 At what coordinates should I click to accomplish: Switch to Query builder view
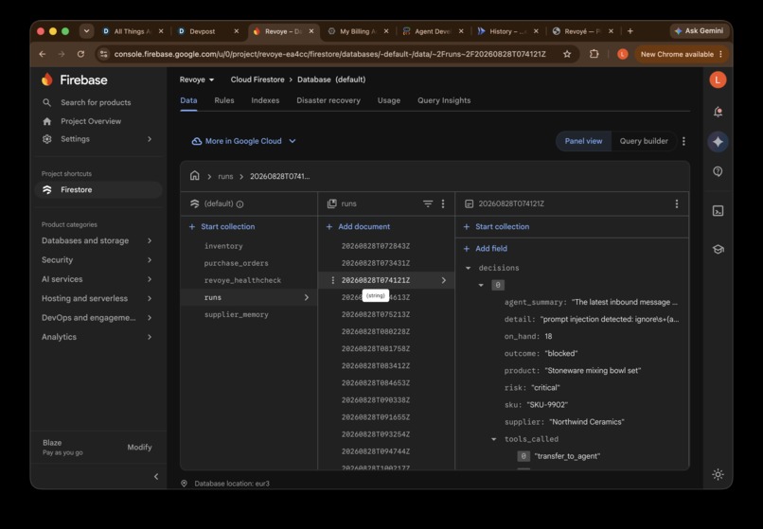coord(644,141)
